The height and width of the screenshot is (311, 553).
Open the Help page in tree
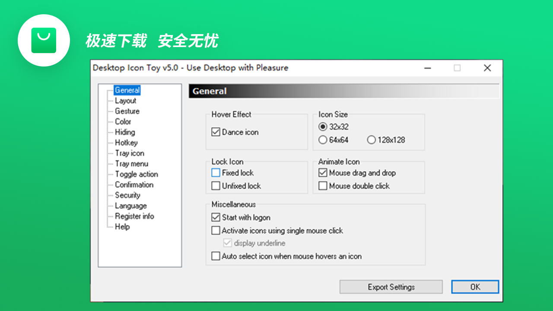coord(122,227)
